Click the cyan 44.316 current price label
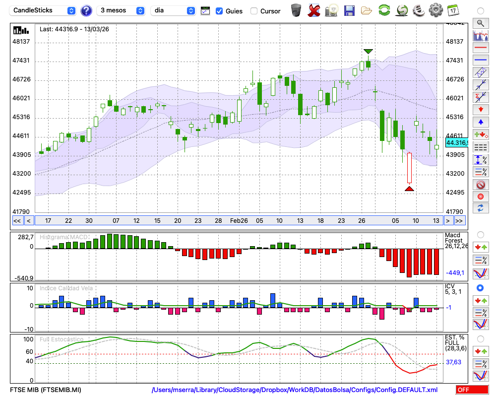 456,143
